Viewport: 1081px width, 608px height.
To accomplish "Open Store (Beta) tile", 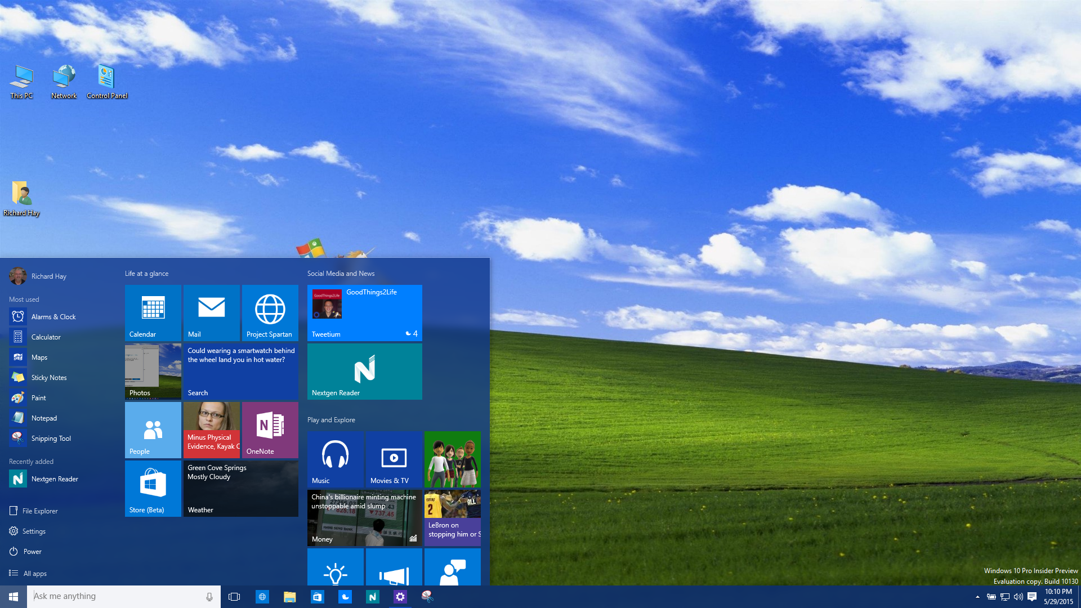I will click(x=153, y=488).
